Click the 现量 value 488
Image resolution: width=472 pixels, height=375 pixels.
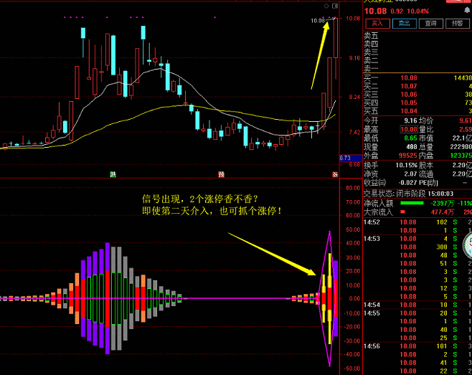(412, 147)
